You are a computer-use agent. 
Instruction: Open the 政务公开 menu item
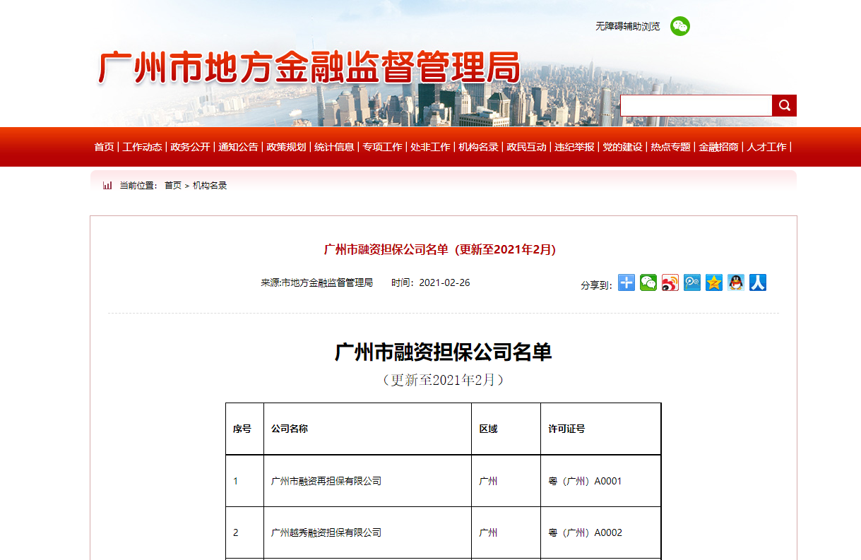(190, 147)
